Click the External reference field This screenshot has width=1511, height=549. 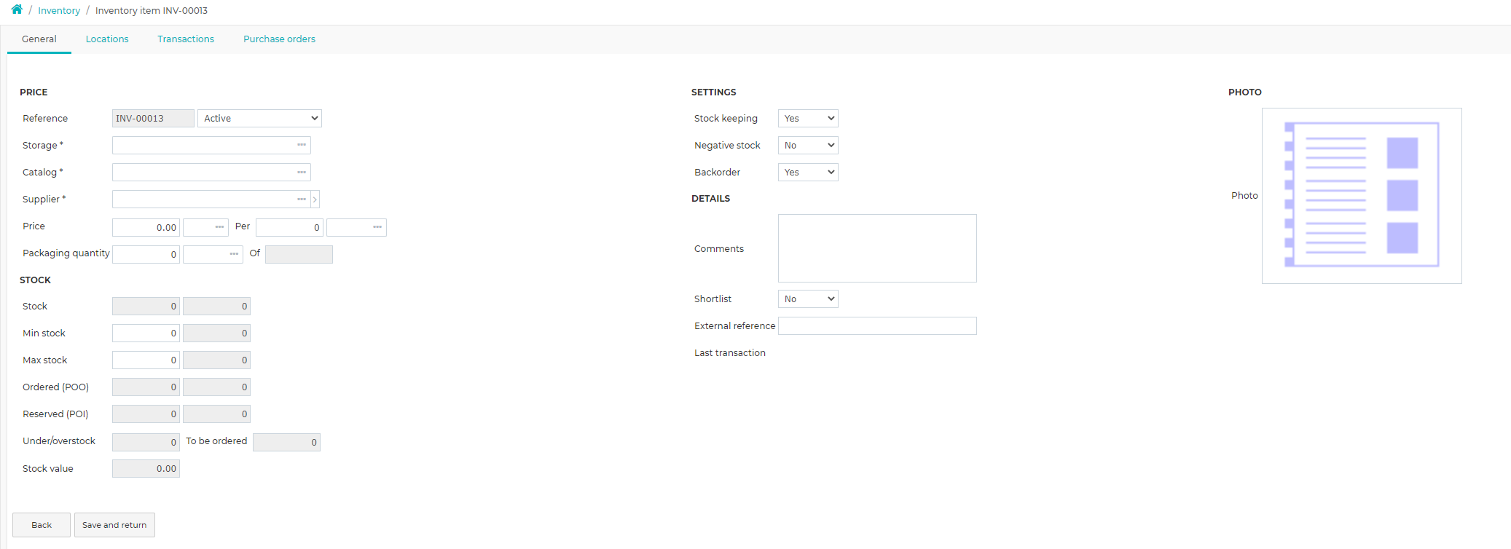(877, 325)
